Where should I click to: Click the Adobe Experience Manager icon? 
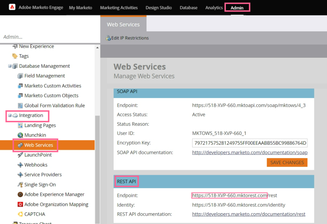pos(20,194)
